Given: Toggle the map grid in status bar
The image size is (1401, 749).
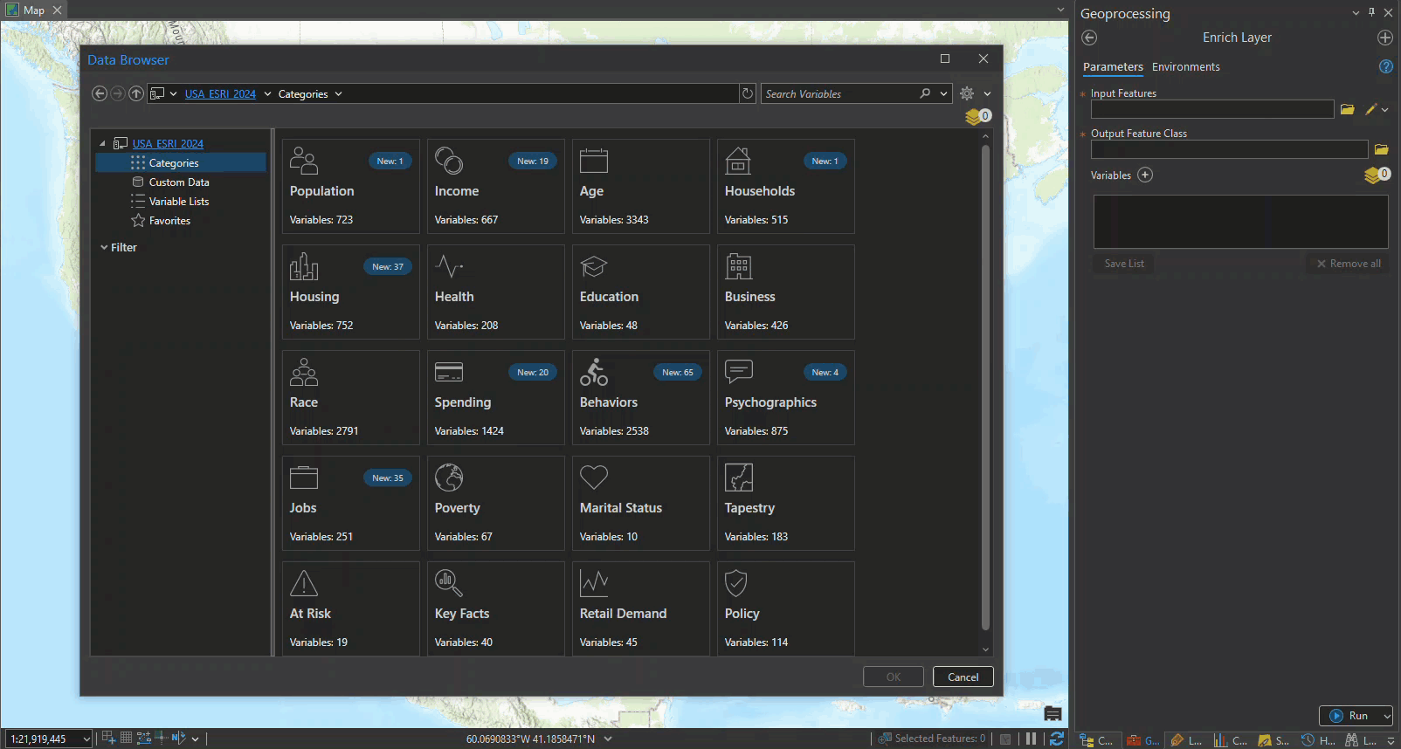Looking at the screenshot, I should pos(126,738).
